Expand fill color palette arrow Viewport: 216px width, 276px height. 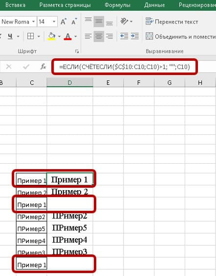click(x=59, y=36)
